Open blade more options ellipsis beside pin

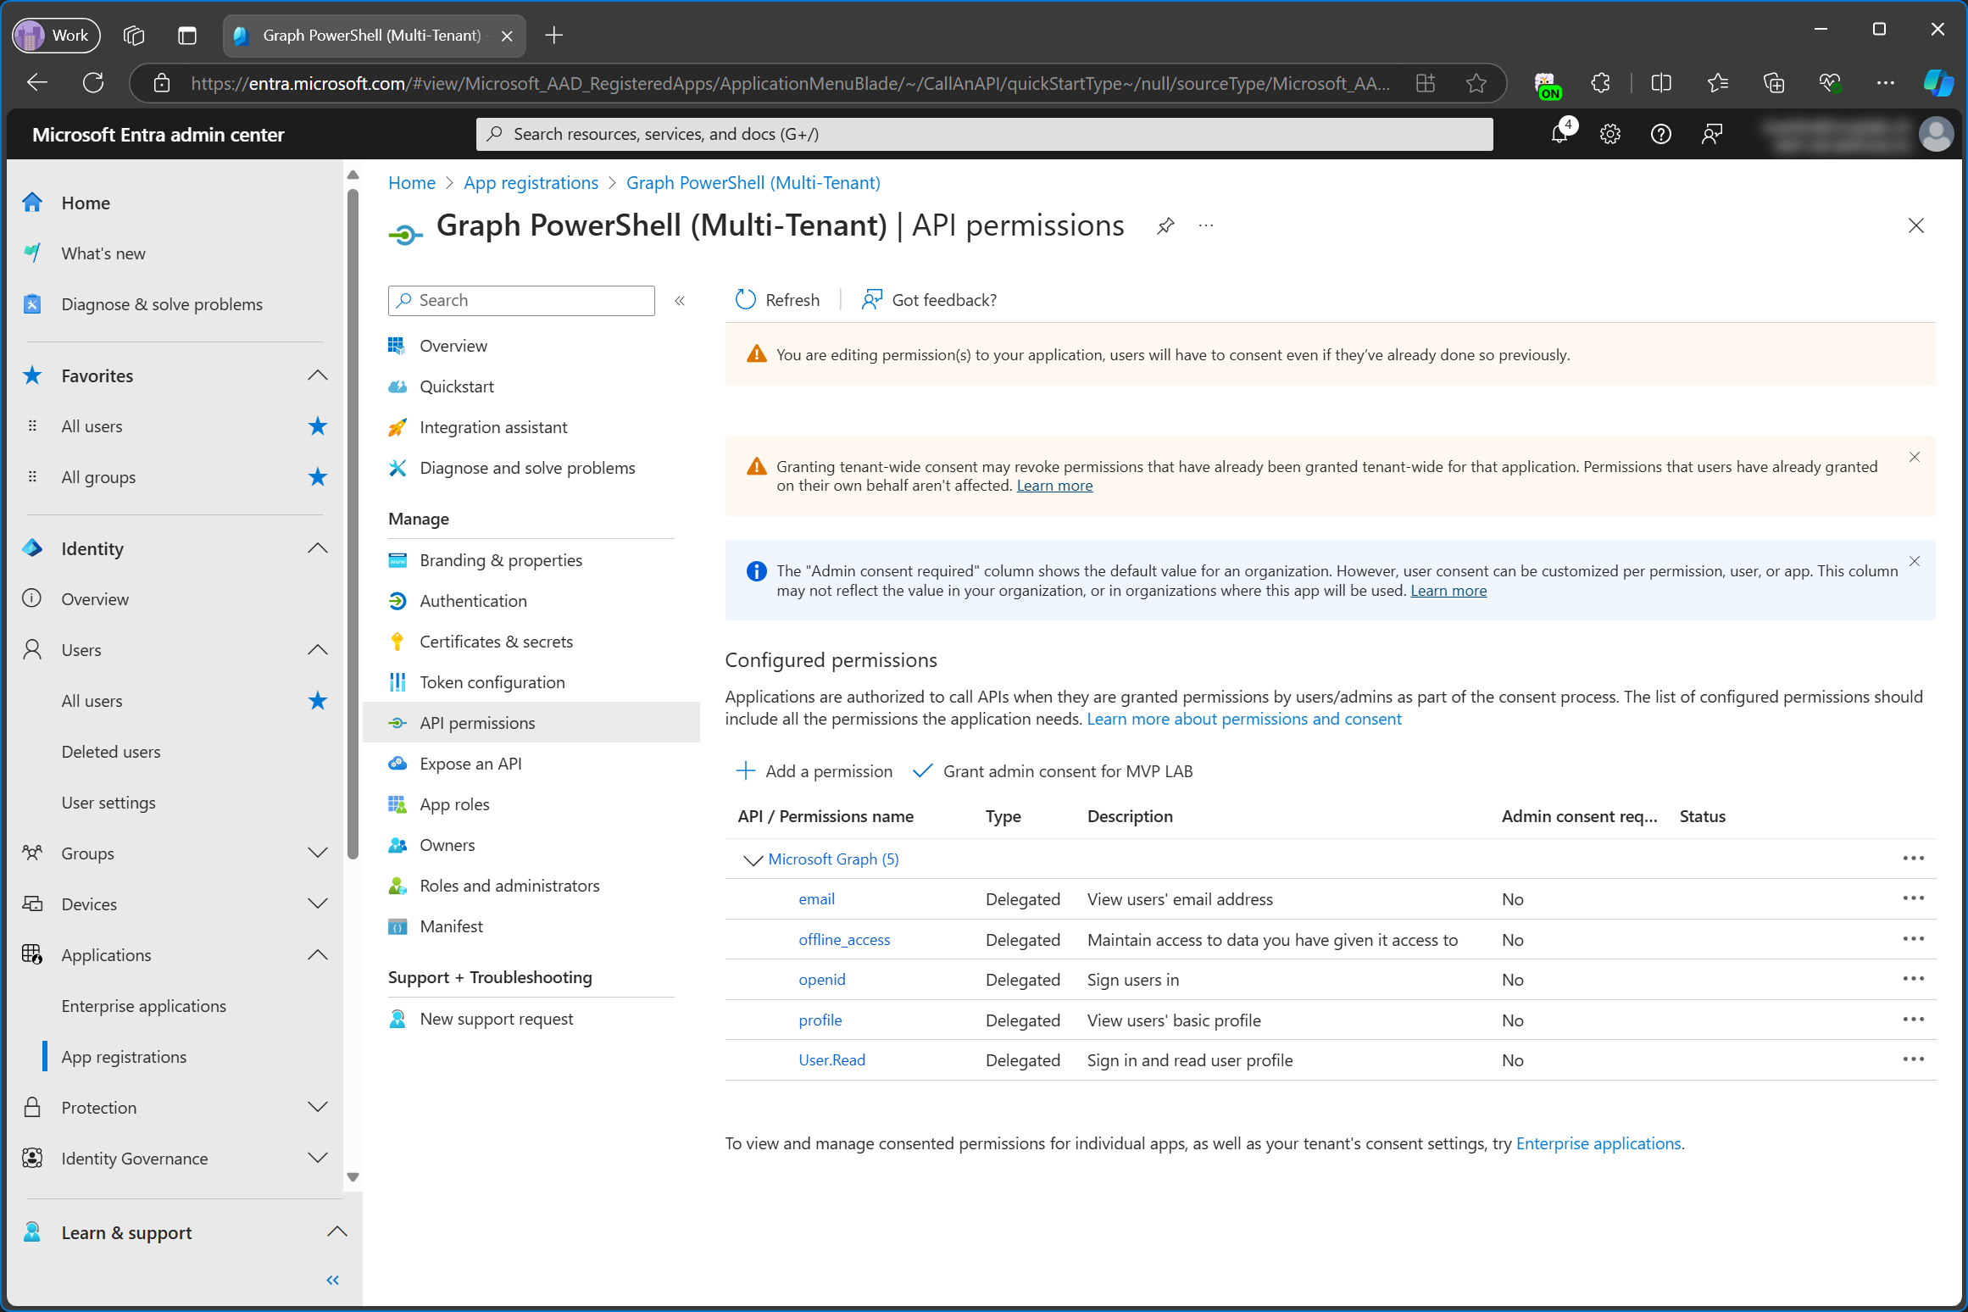click(1206, 225)
